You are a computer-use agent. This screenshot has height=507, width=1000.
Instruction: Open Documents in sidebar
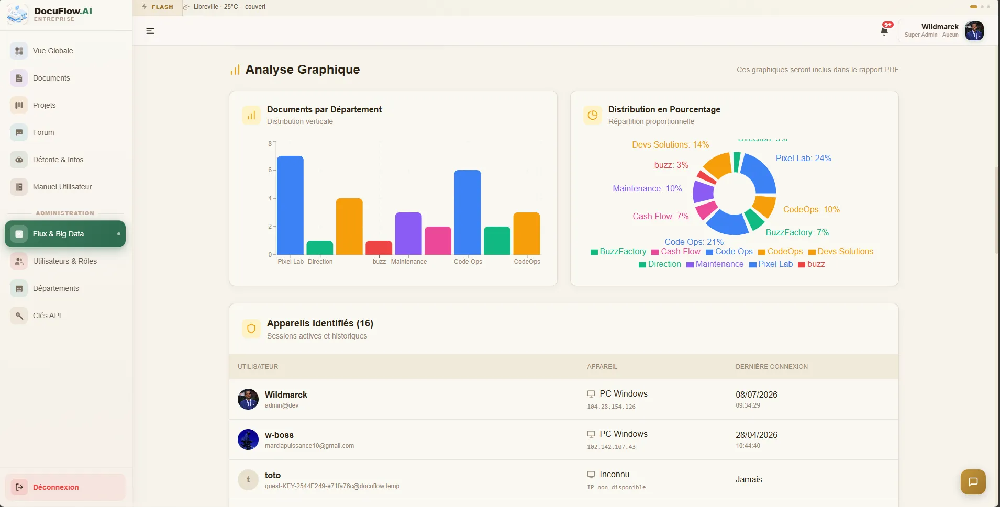(65, 78)
